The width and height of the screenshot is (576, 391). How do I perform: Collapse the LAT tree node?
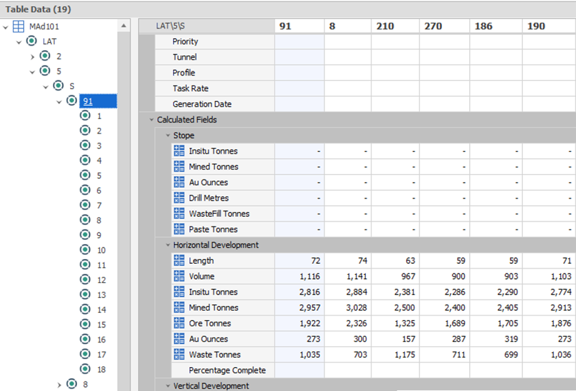pyautogui.click(x=19, y=42)
